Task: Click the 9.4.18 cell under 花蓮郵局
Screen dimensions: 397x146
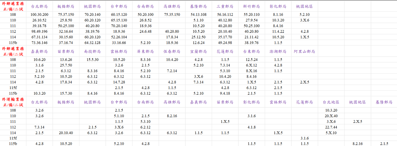Action: 225,93
